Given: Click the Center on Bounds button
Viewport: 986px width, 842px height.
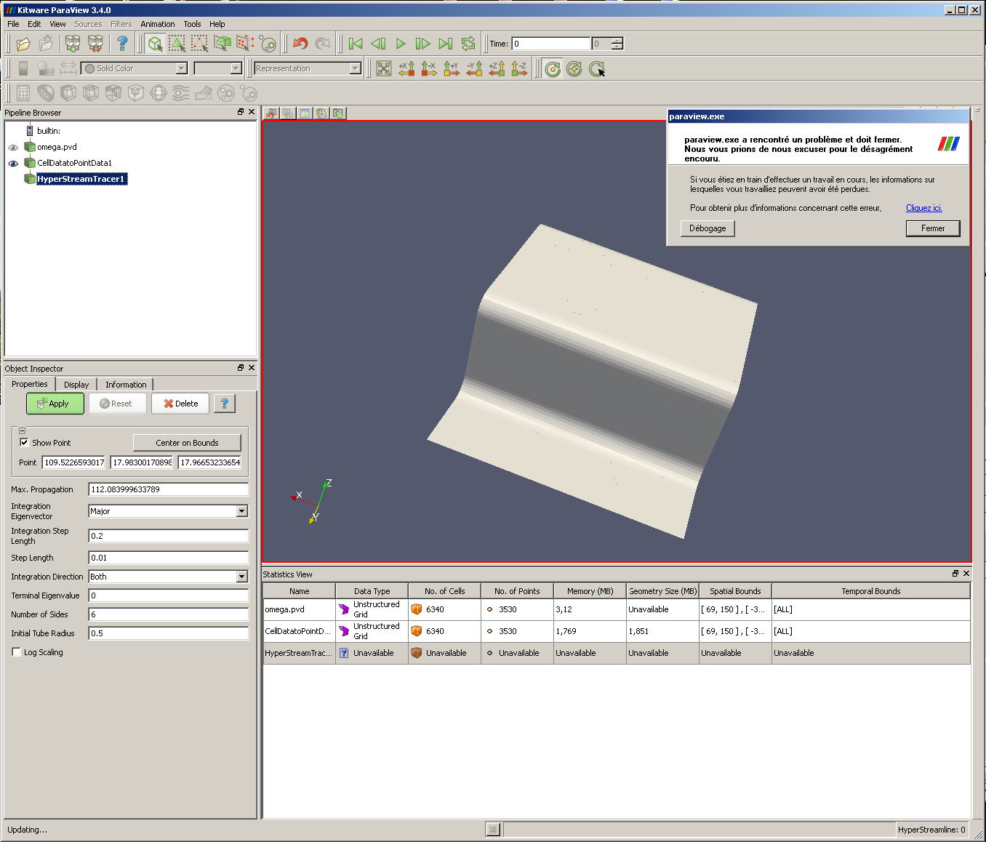Looking at the screenshot, I should click(187, 443).
